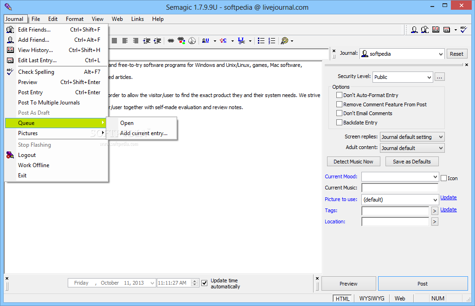Viewport: 475px width, 306px height.
Task: Open the date picker dropdown
Action: [x=152, y=283]
